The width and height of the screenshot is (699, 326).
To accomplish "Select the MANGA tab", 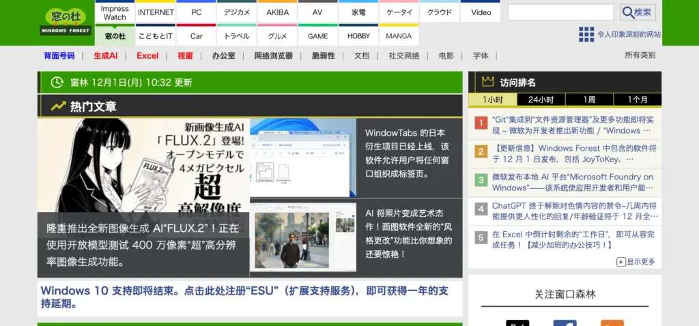I will (x=399, y=35).
